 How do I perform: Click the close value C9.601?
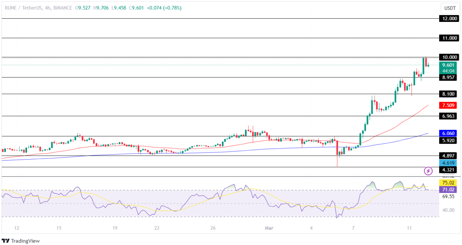click(136, 8)
